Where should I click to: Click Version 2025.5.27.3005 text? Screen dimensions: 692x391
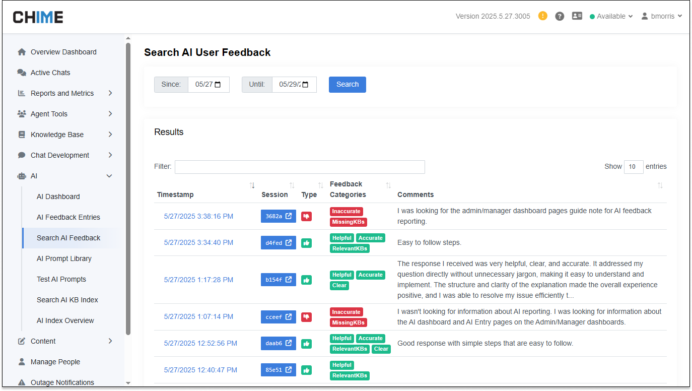(493, 16)
